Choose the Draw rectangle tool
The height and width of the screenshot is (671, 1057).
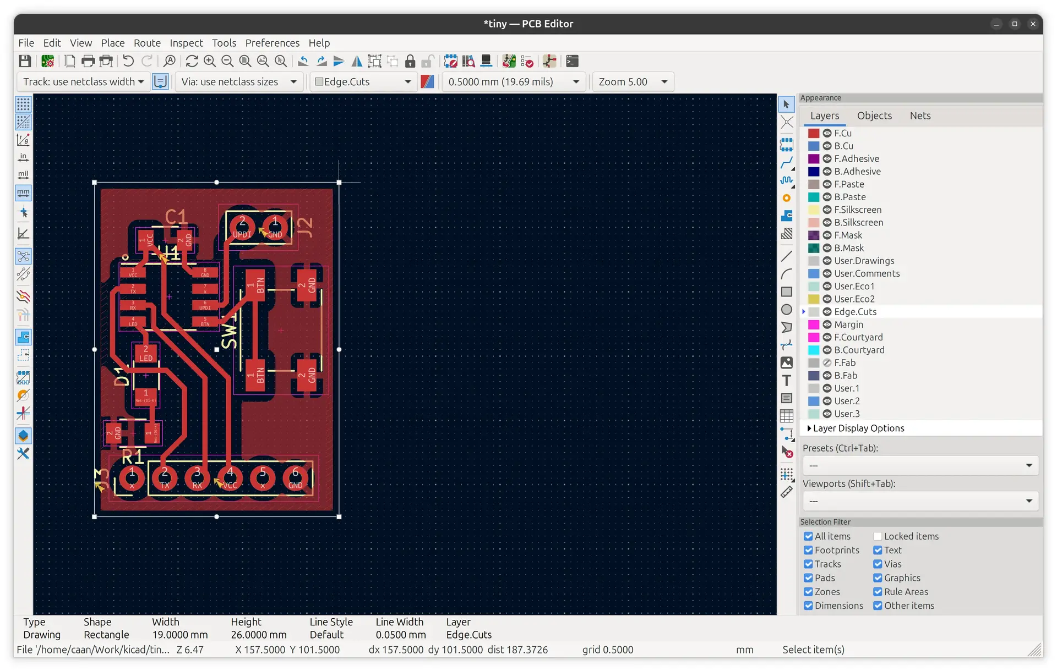coord(787,292)
